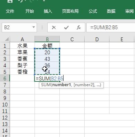Cancel formula entry with the X icon
Viewport: 135px width, 137px height.
[x=54, y=27]
